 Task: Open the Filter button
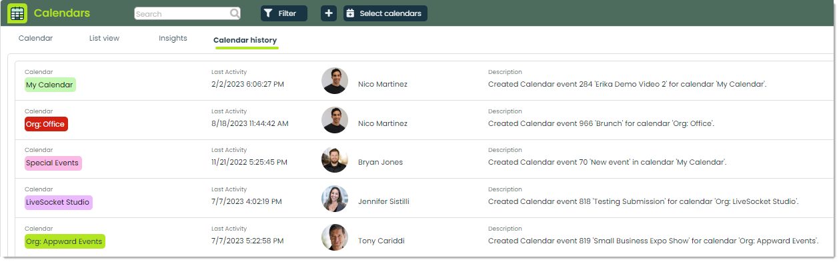pyautogui.click(x=284, y=13)
